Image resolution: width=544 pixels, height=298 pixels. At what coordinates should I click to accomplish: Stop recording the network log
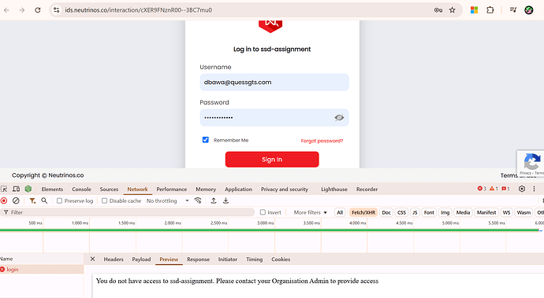4,201
